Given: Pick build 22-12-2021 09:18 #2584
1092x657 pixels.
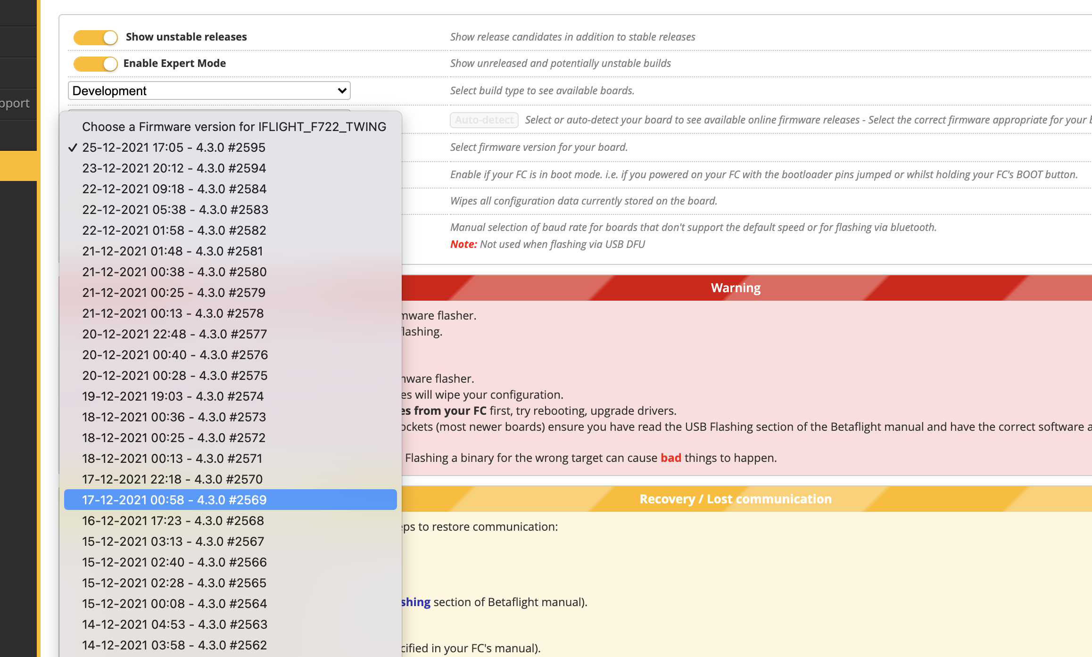Looking at the screenshot, I should tap(174, 189).
